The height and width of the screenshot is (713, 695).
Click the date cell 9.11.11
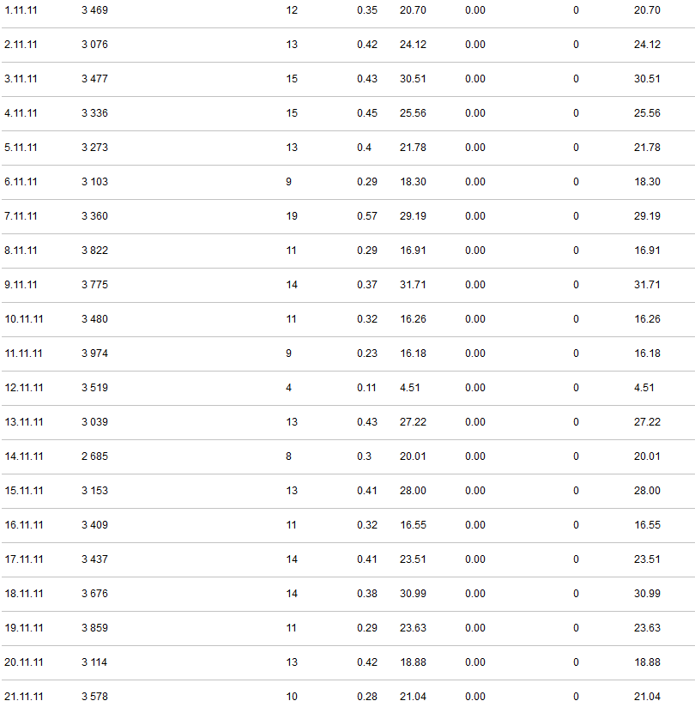(21, 285)
